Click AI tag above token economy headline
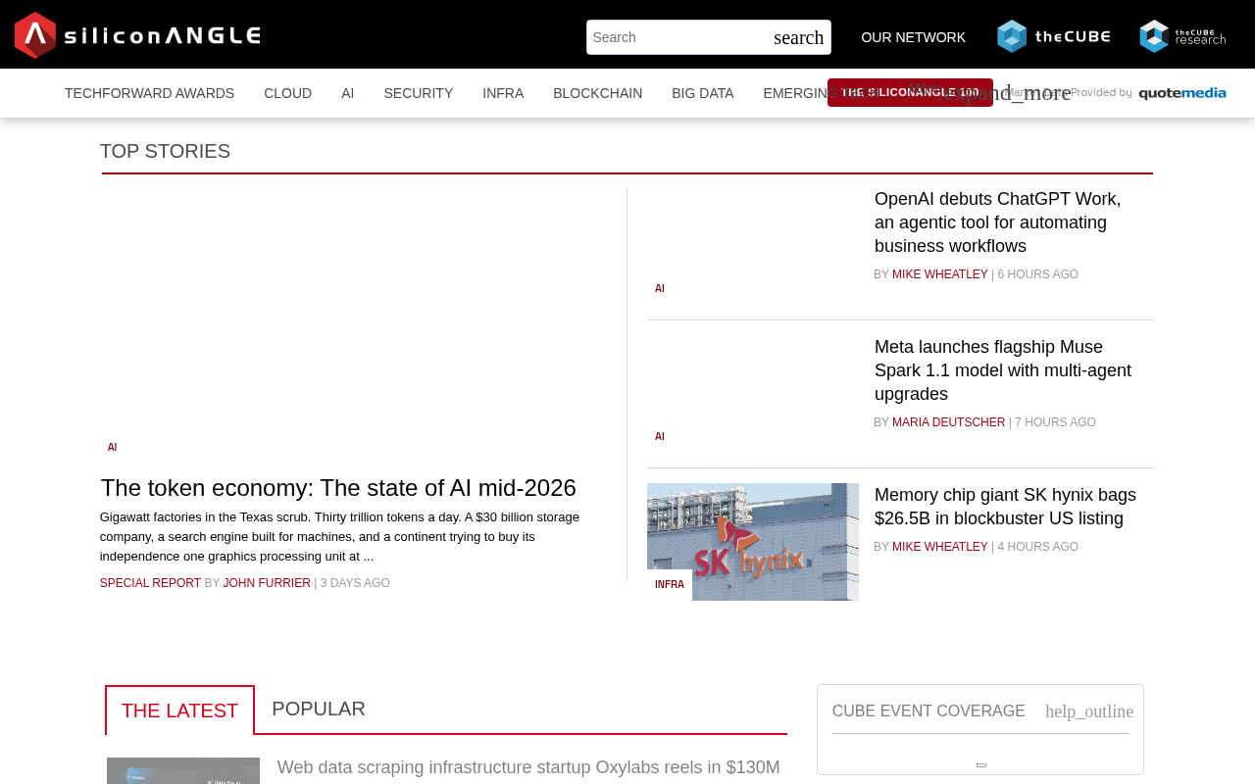 point(112,448)
